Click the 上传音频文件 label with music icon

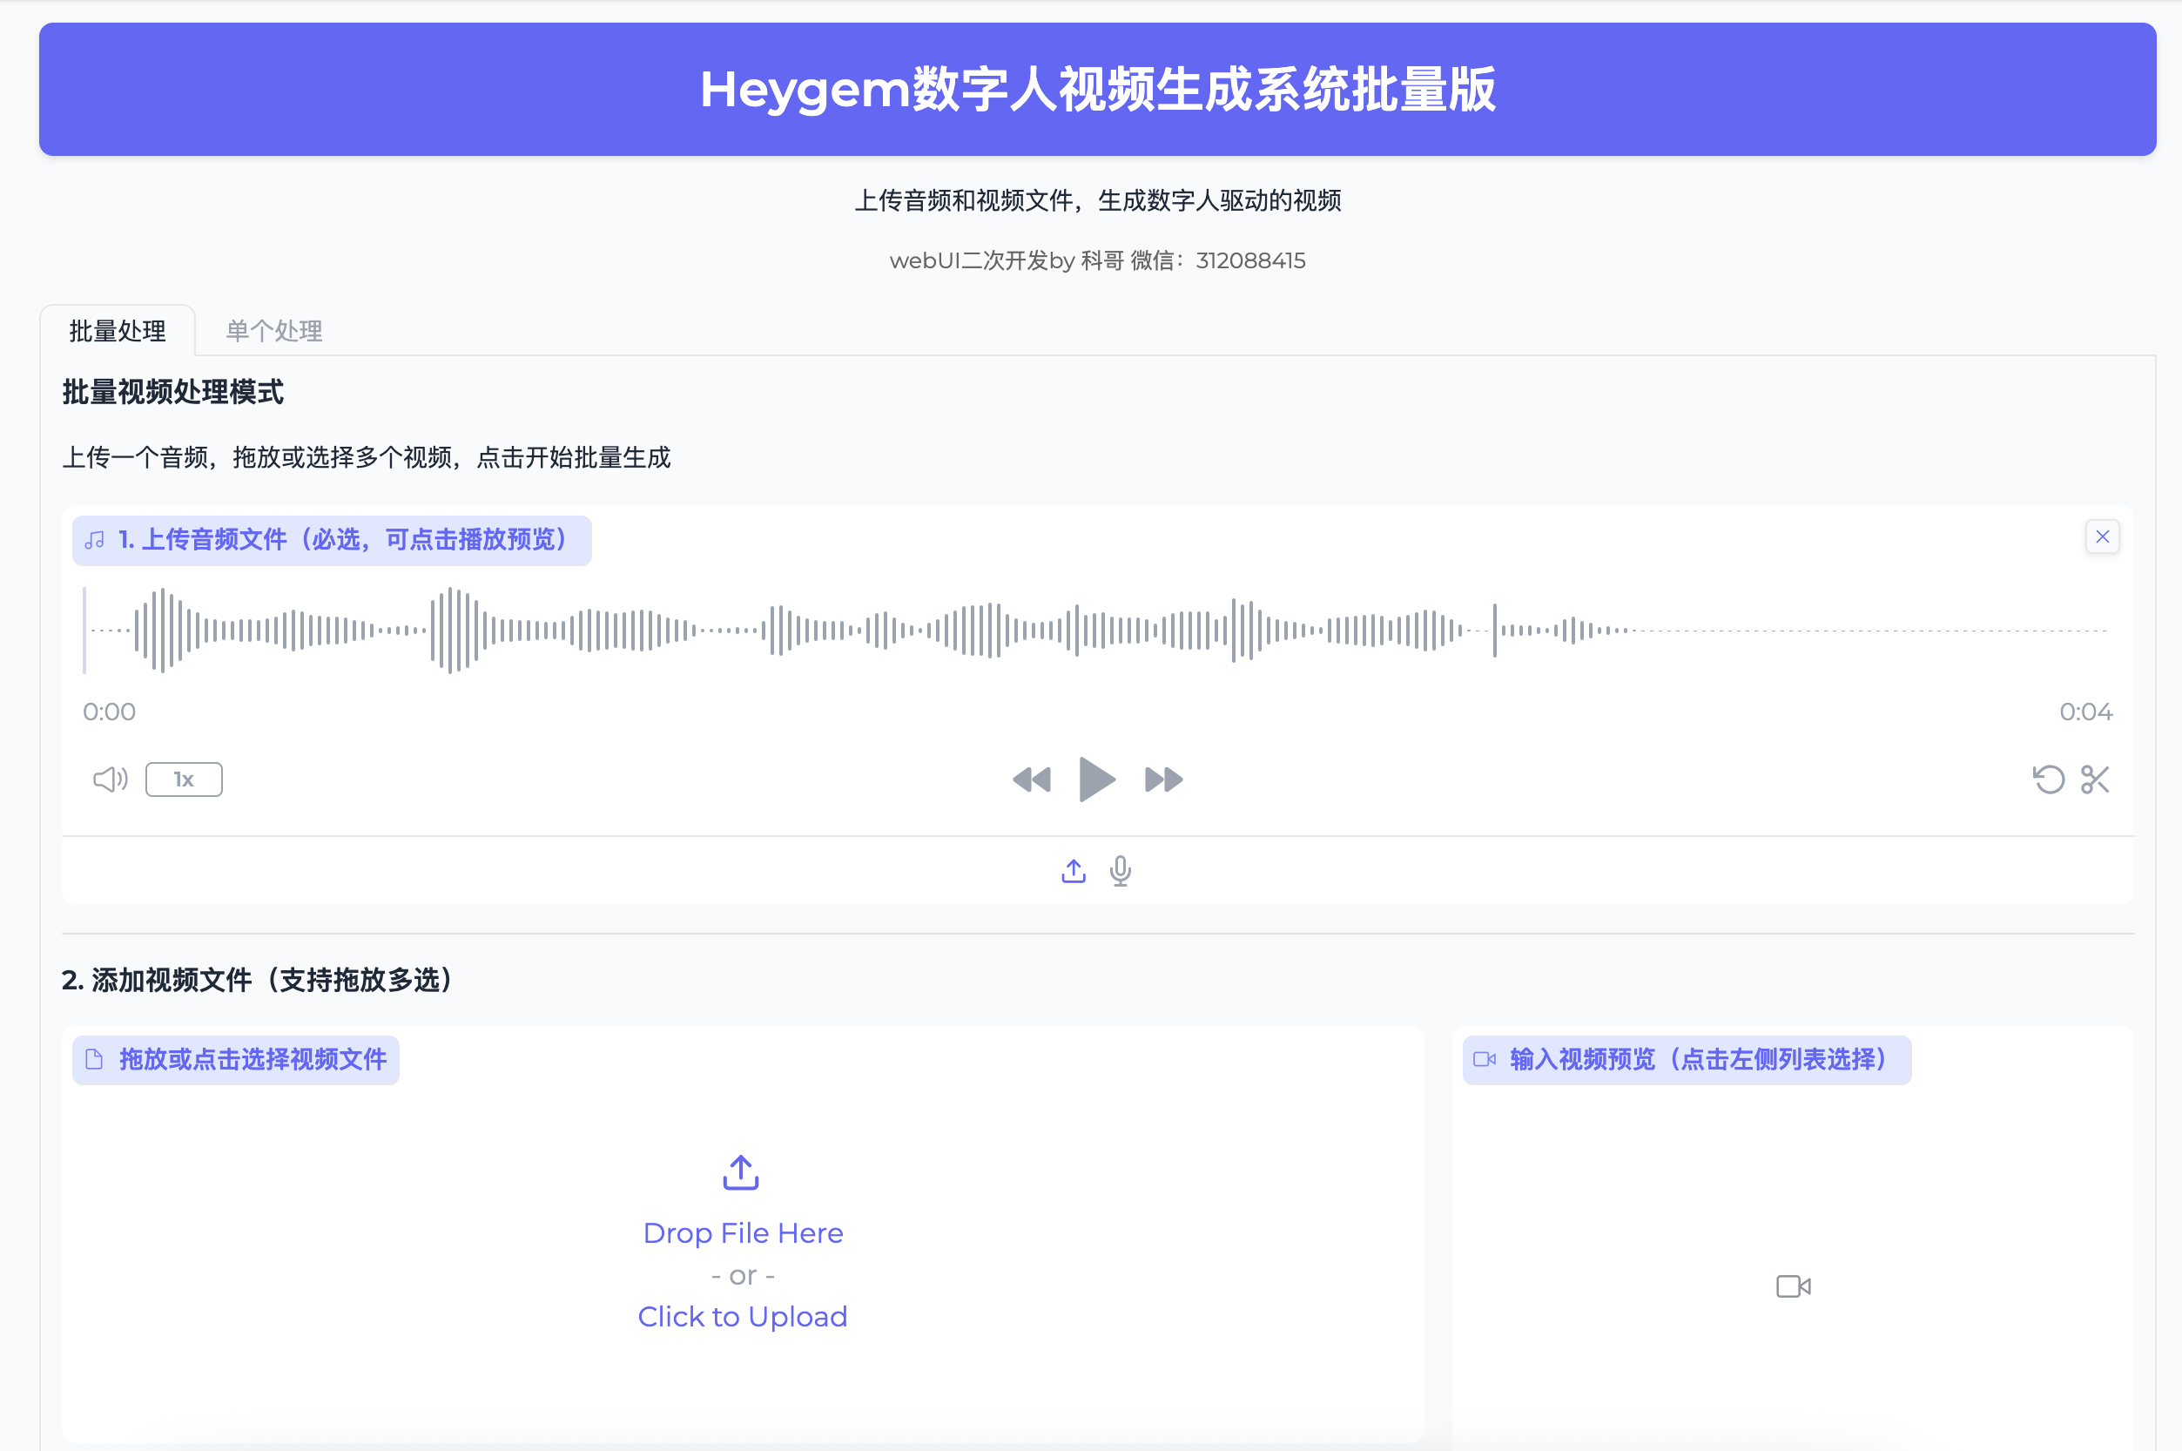[x=332, y=540]
